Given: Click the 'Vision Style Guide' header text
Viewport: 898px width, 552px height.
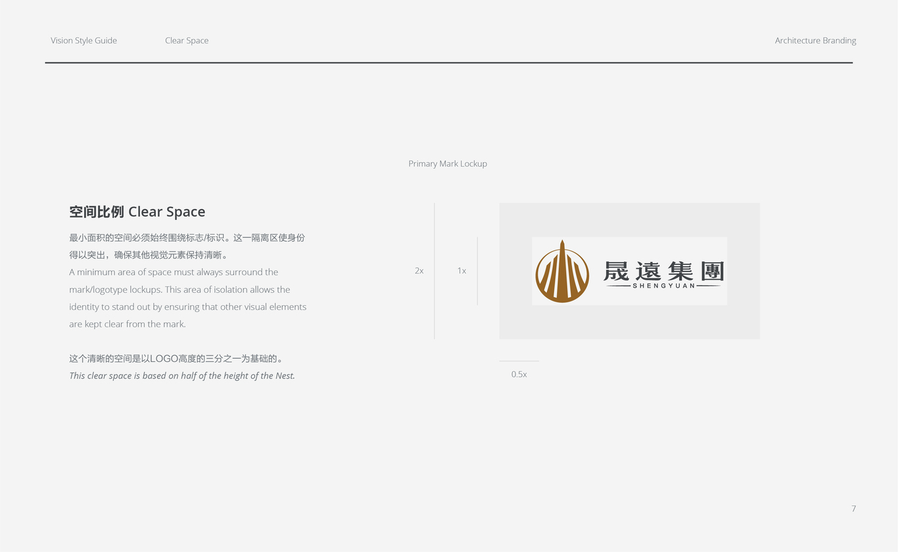Looking at the screenshot, I should tap(83, 41).
